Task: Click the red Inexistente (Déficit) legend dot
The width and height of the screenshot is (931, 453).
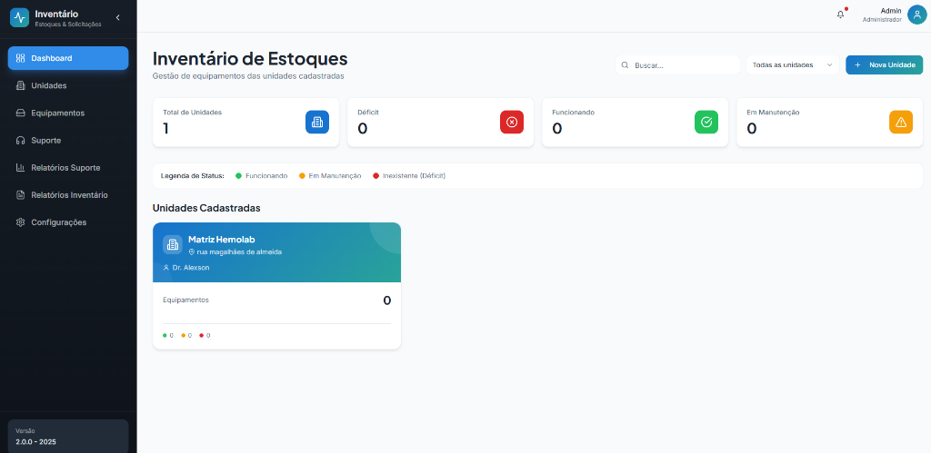Action: point(376,175)
